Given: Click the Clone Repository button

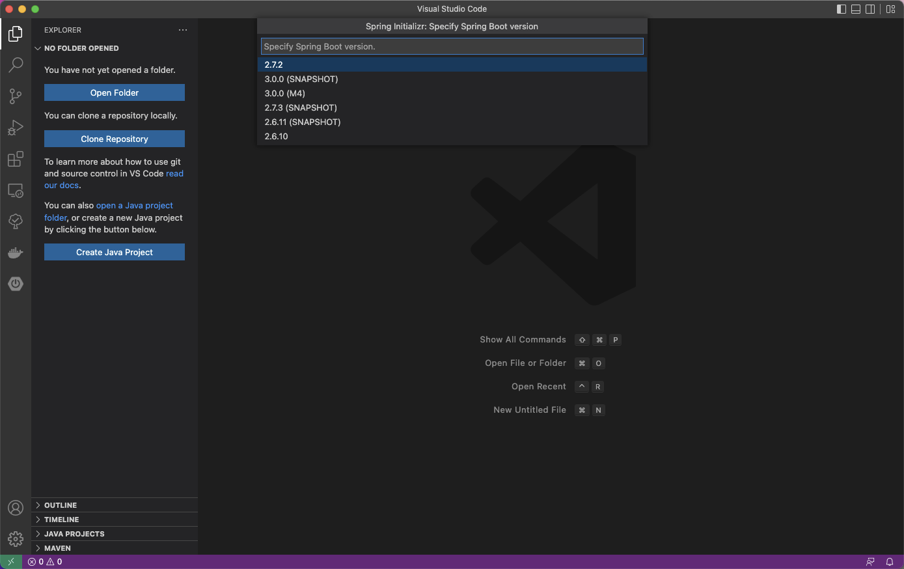Looking at the screenshot, I should [x=115, y=139].
